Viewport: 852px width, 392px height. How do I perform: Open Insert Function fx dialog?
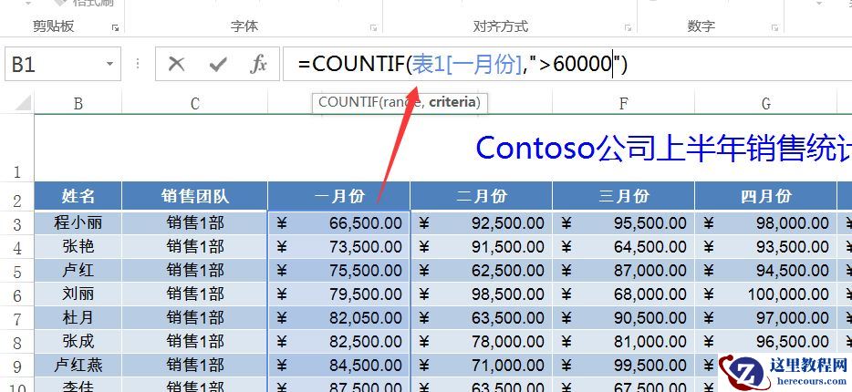click(259, 64)
